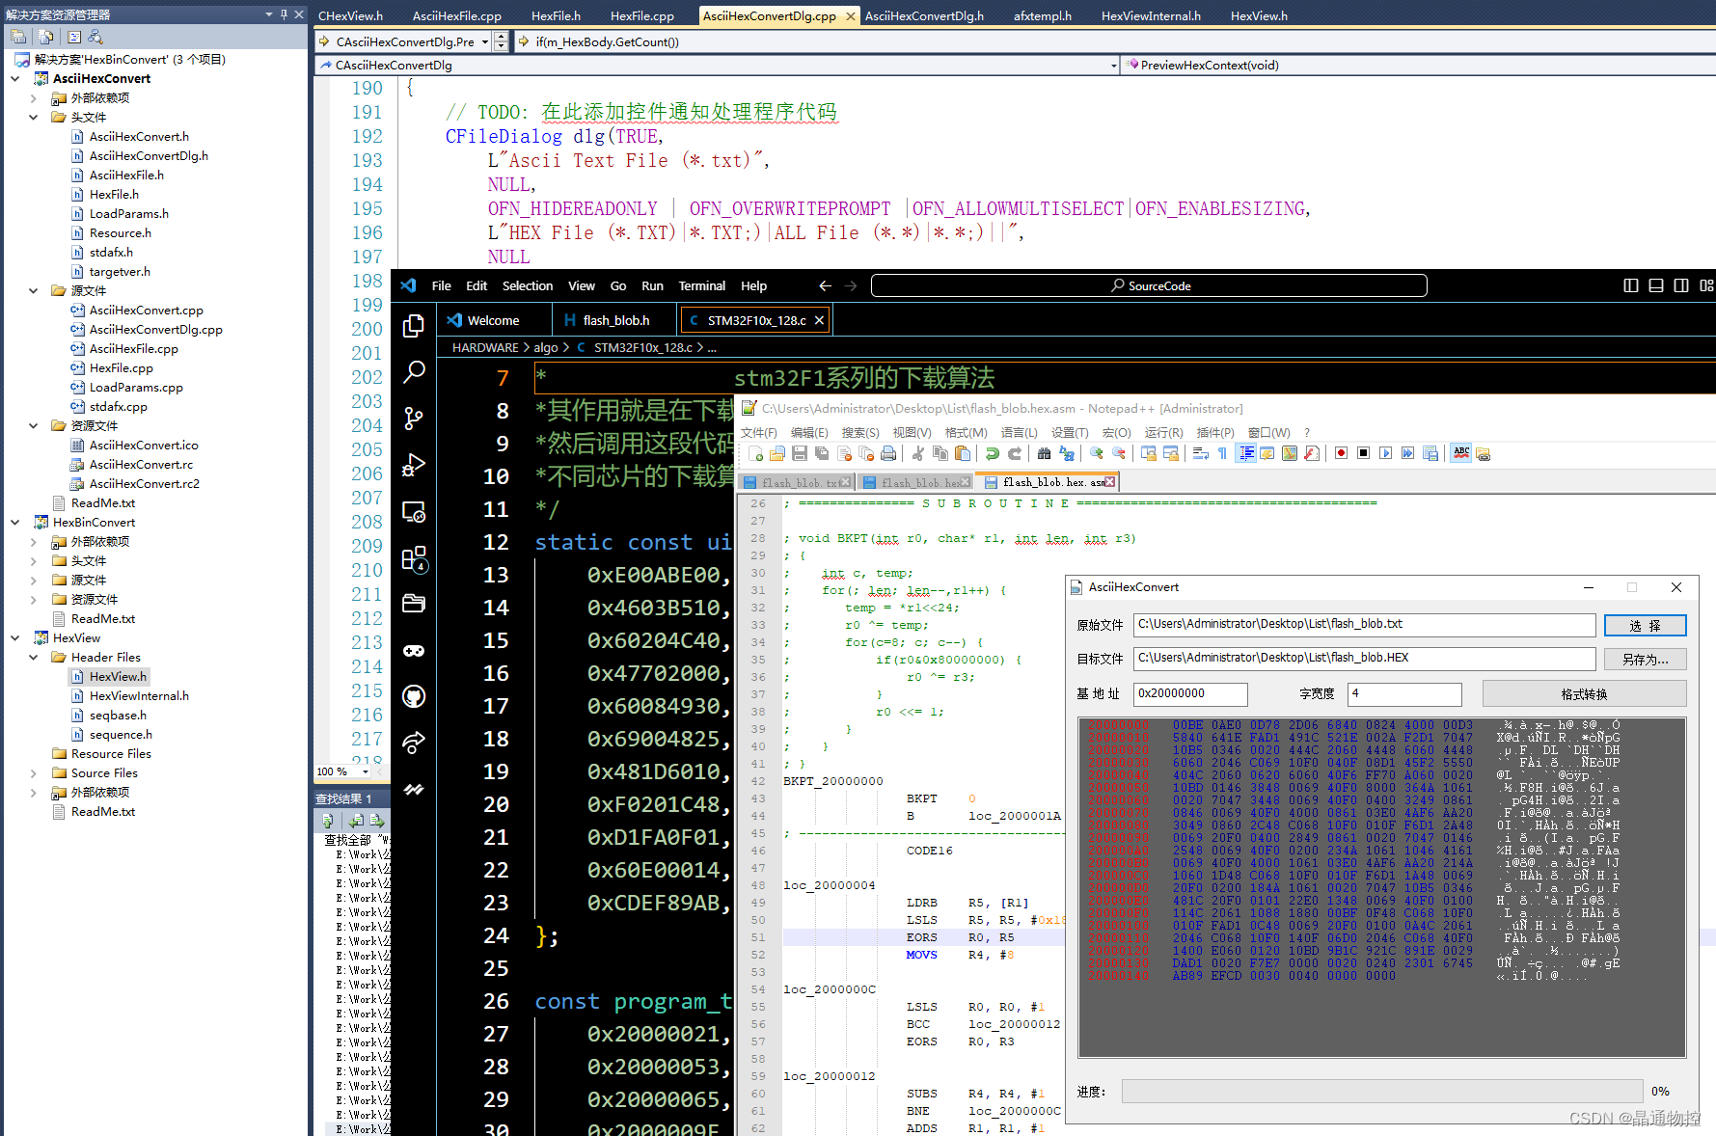Click Solution Explorer properties icon
This screenshot has height=1136, width=1716.
tap(18, 37)
